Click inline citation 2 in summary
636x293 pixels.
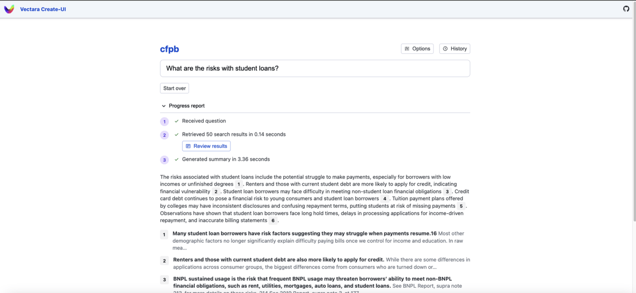[x=216, y=192]
